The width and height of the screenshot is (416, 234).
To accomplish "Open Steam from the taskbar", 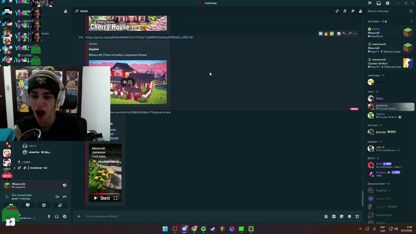I will [213, 229].
